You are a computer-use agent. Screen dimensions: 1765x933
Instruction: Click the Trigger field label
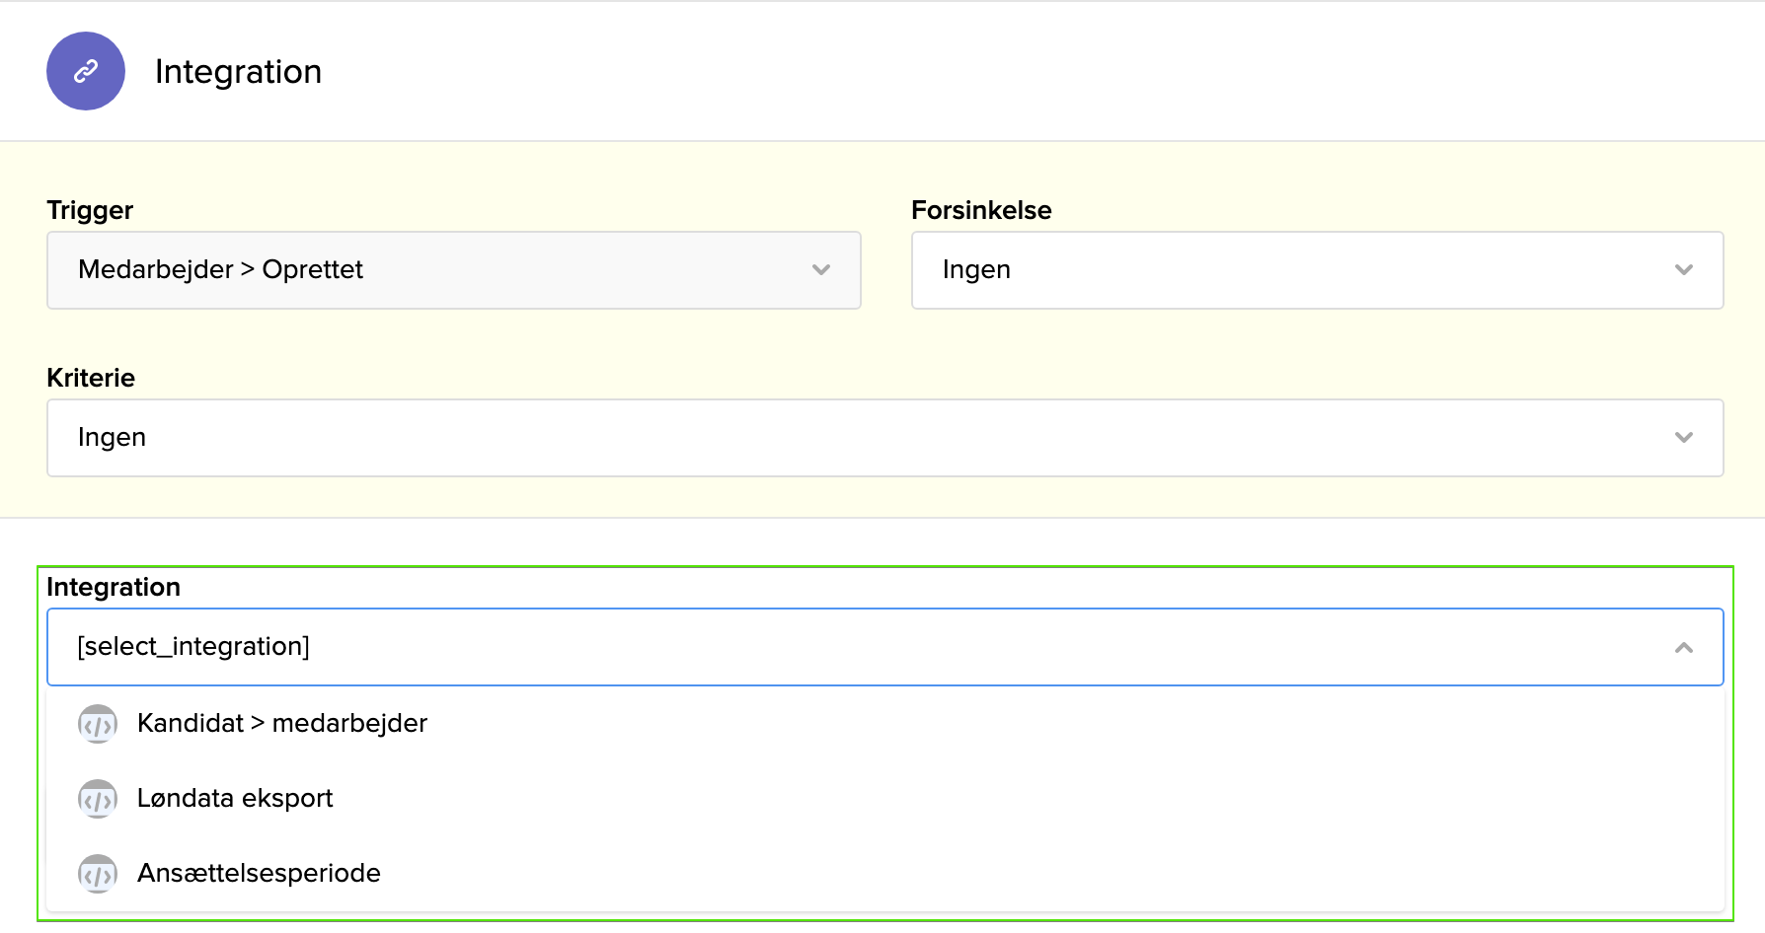coord(90,210)
